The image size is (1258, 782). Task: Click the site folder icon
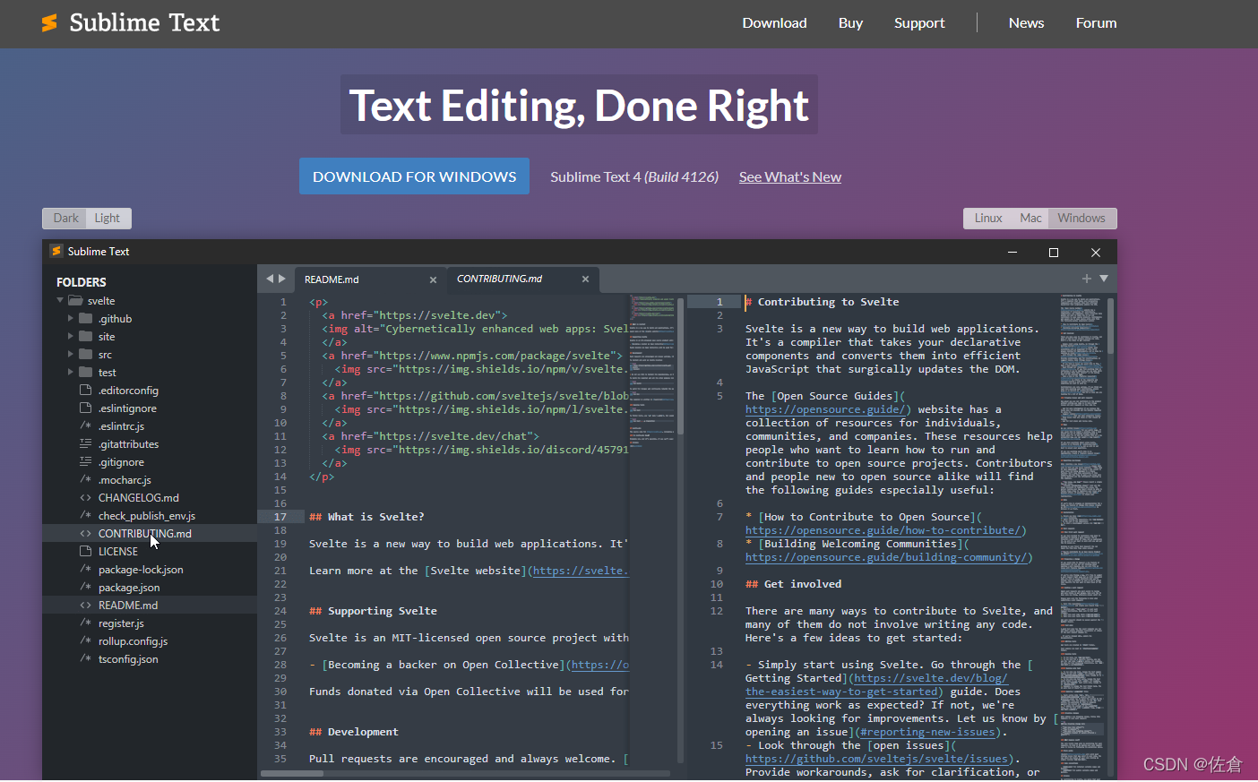tap(86, 336)
